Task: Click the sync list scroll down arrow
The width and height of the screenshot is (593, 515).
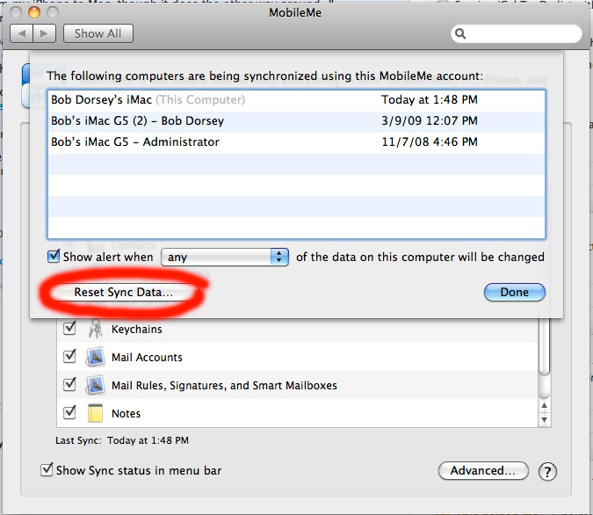Action: click(544, 419)
